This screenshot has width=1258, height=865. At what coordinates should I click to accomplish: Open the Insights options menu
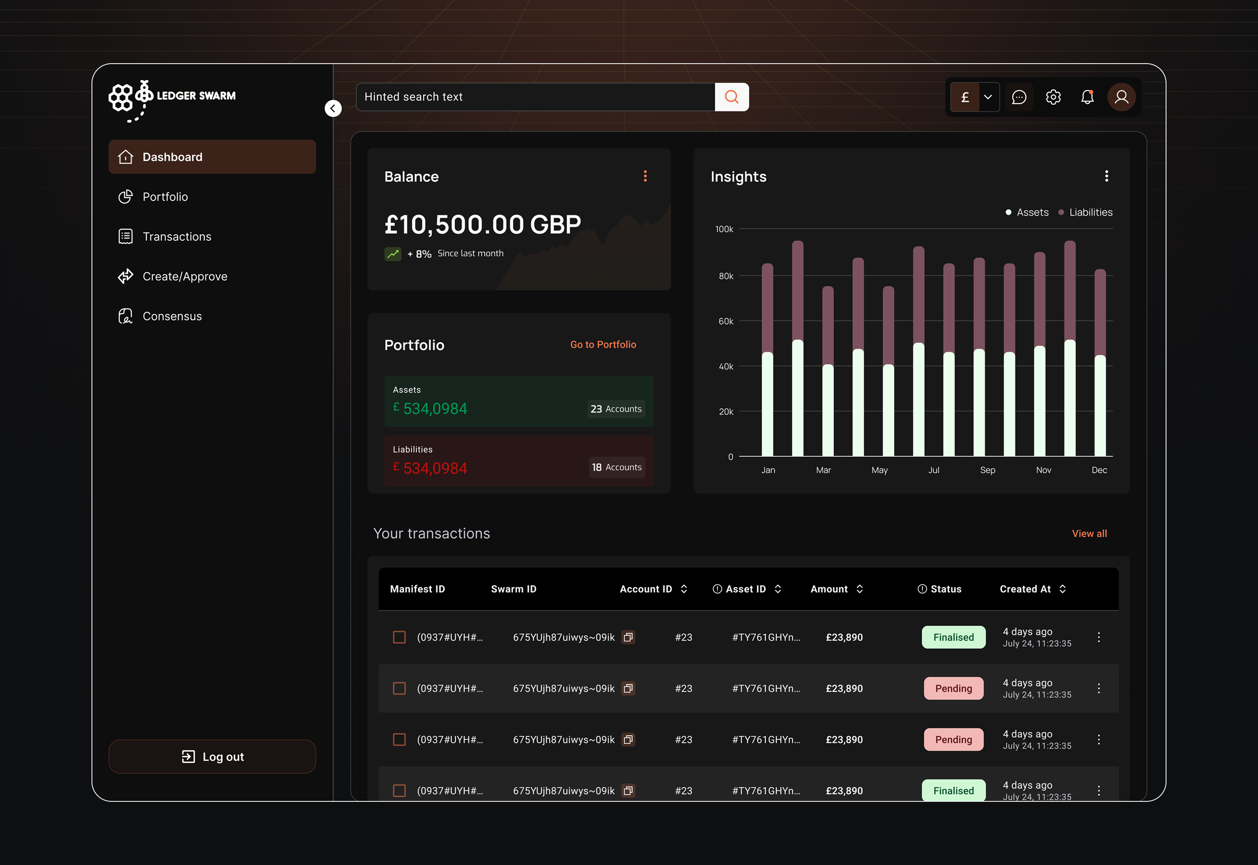click(x=1106, y=176)
